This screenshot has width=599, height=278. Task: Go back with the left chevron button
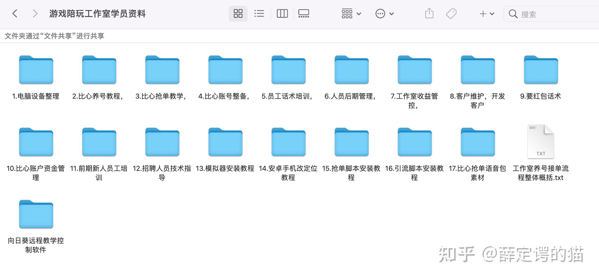pos(15,13)
